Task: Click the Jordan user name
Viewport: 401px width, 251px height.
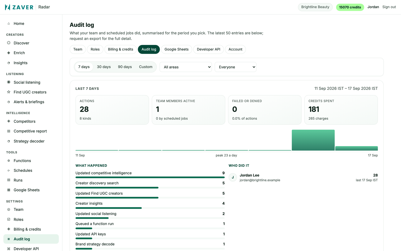Action: (x=373, y=7)
